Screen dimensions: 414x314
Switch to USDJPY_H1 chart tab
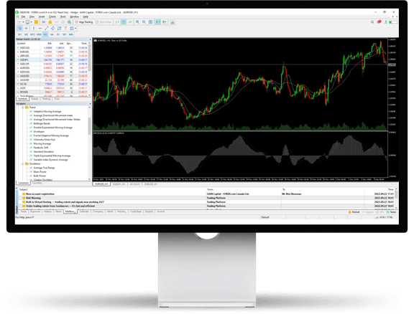point(119,184)
